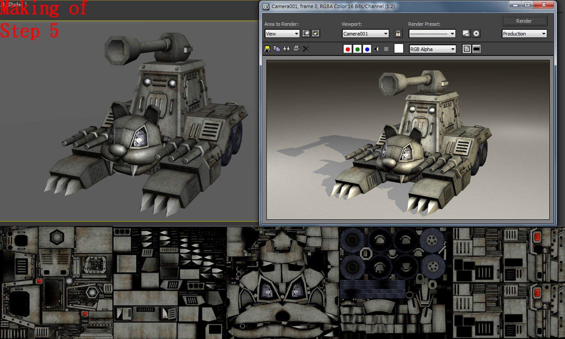Click the Auto Region Selected icon
Image resolution: width=565 pixels, height=339 pixels.
[316, 34]
